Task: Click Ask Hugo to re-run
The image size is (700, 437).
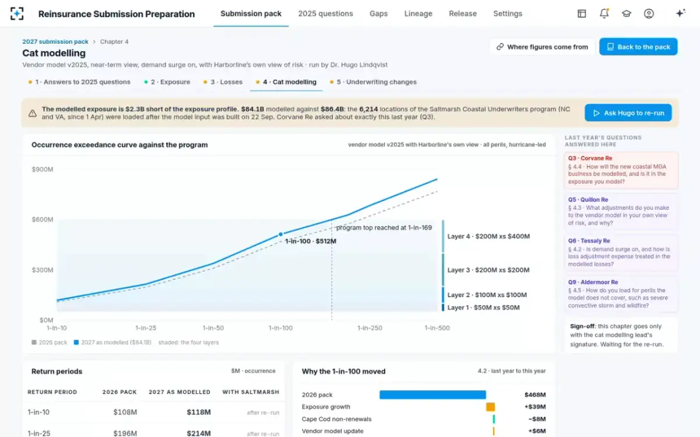Action: coord(628,113)
